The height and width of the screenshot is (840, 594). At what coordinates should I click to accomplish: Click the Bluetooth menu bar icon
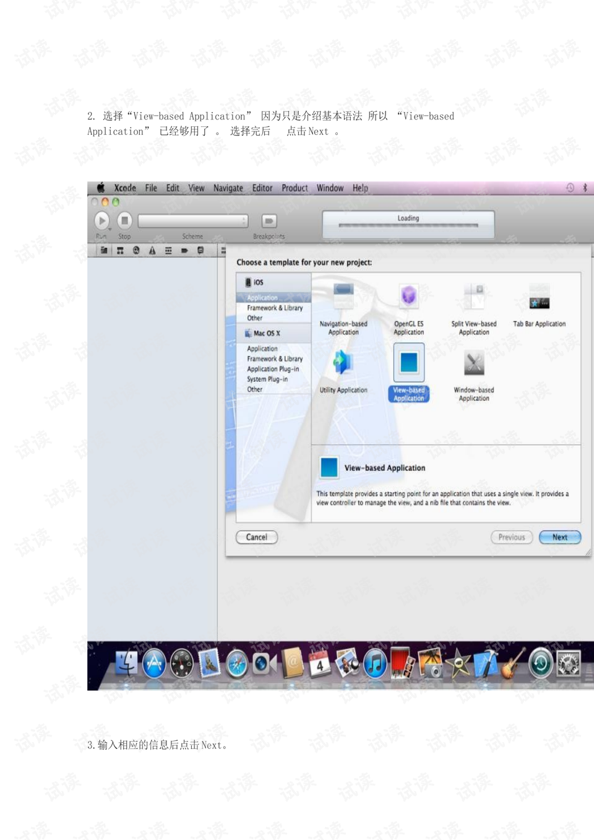coord(585,188)
